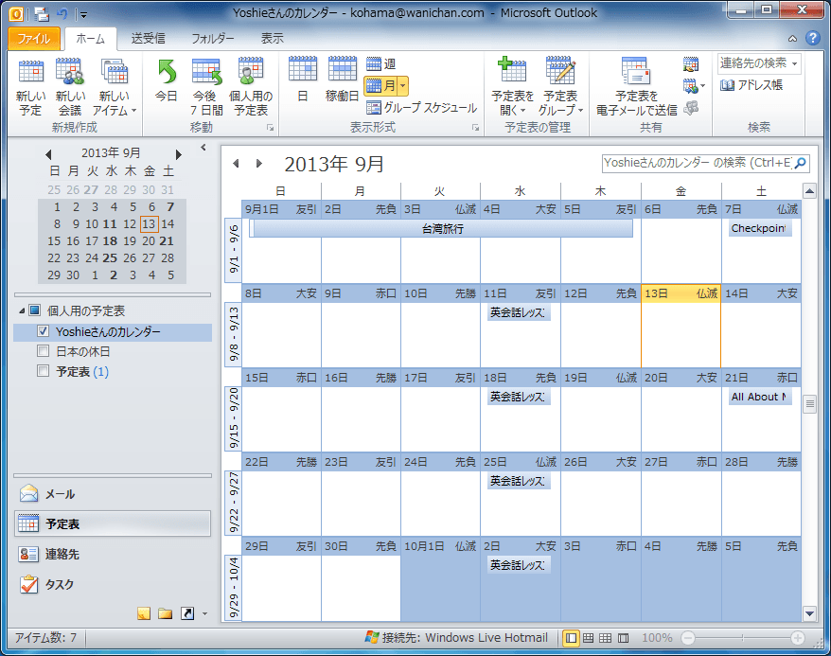Click send/receive icon in quick access toolbar

42,14
